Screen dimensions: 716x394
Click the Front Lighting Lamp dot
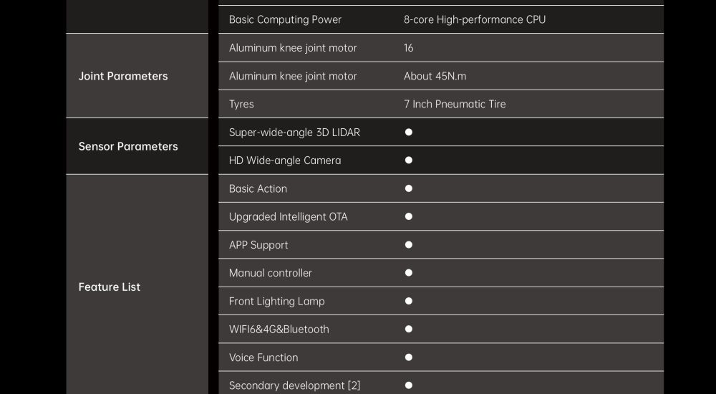pos(409,301)
